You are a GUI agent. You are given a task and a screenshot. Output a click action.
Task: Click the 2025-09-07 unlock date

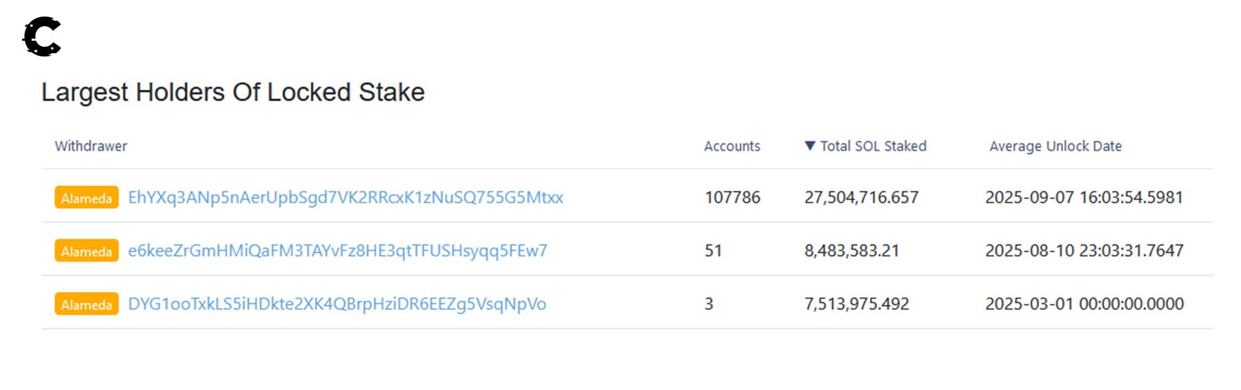point(1084,198)
